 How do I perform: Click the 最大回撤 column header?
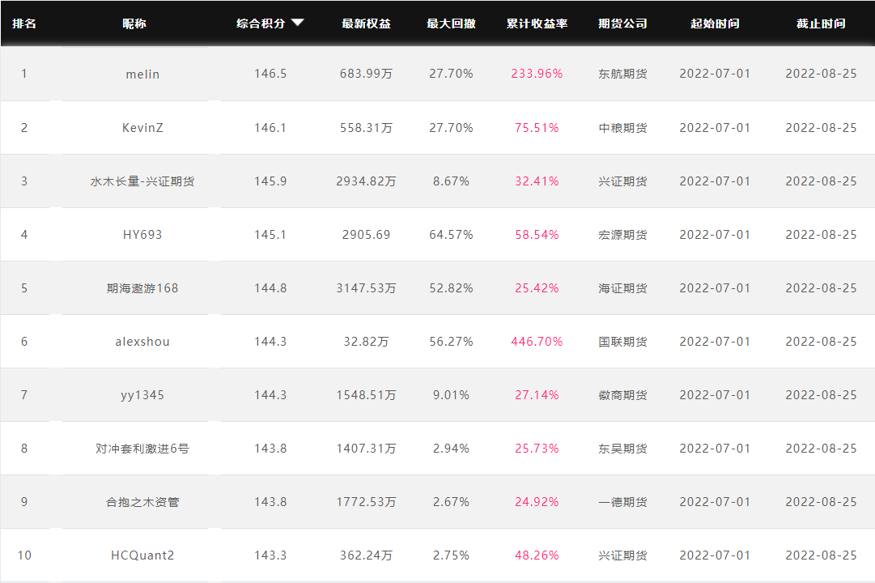[x=451, y=23]
